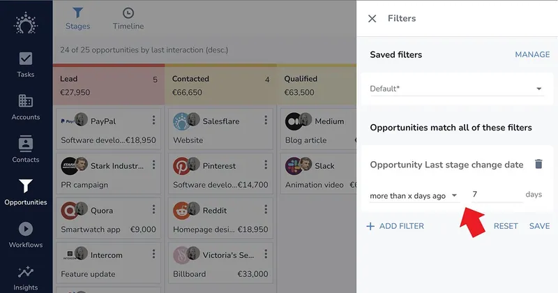The image size is (558, 293).
Task: Click the '24 of 25 opportunities' summary text
Action: (144, 50)
